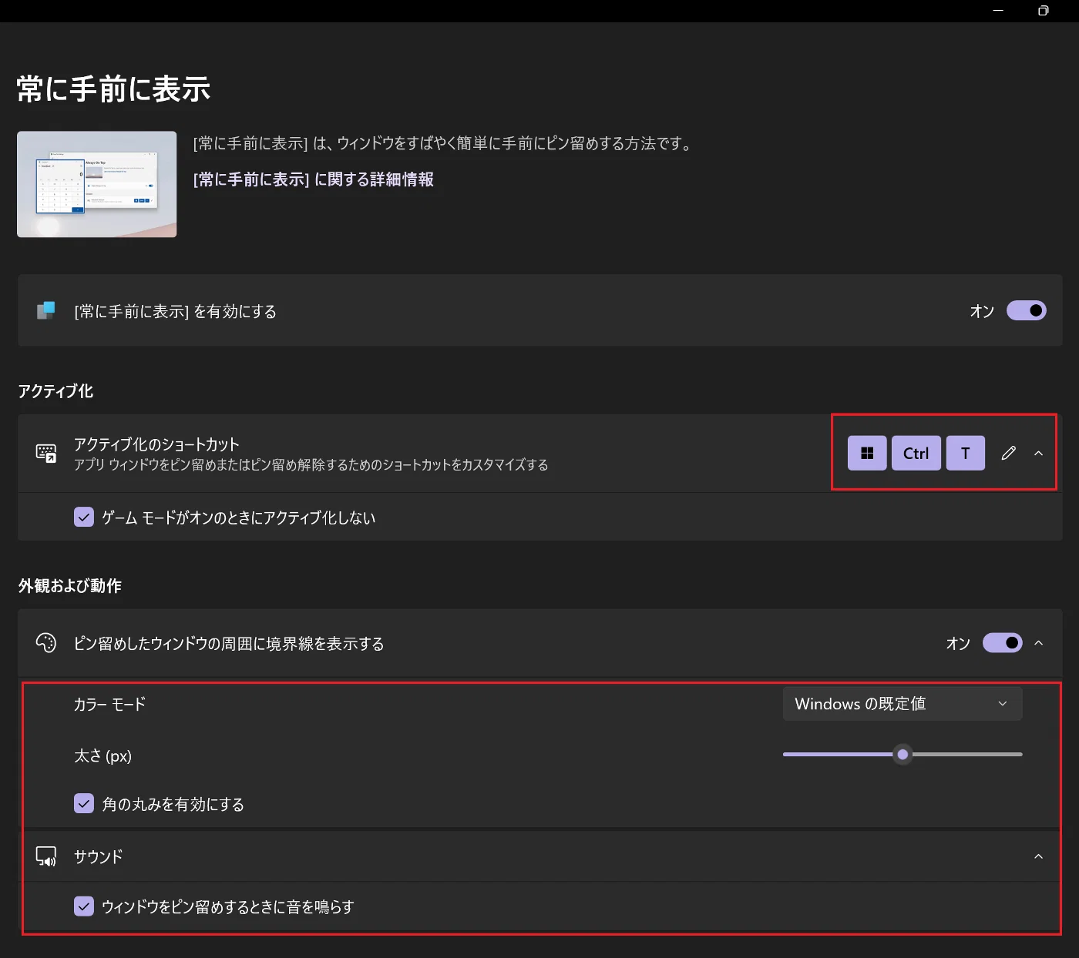Open the カラー モード dropdown
This screenshot has width=1079, height=958.
point(902,703)
